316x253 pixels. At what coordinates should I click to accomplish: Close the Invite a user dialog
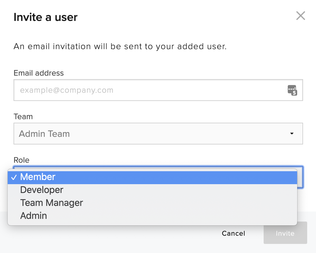[x=300, y=16]
